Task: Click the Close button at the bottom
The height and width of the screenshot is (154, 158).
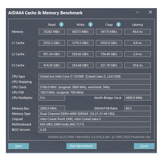Action: 144,146
